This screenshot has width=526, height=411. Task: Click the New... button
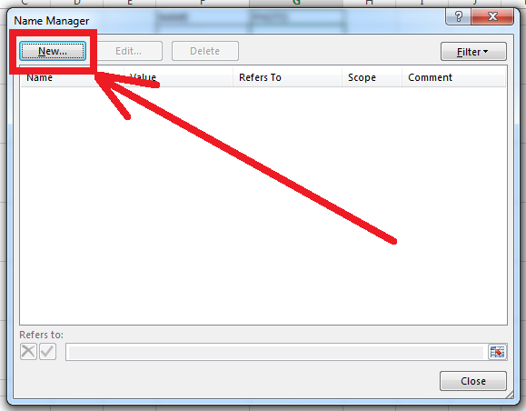(x=53, y=51)
